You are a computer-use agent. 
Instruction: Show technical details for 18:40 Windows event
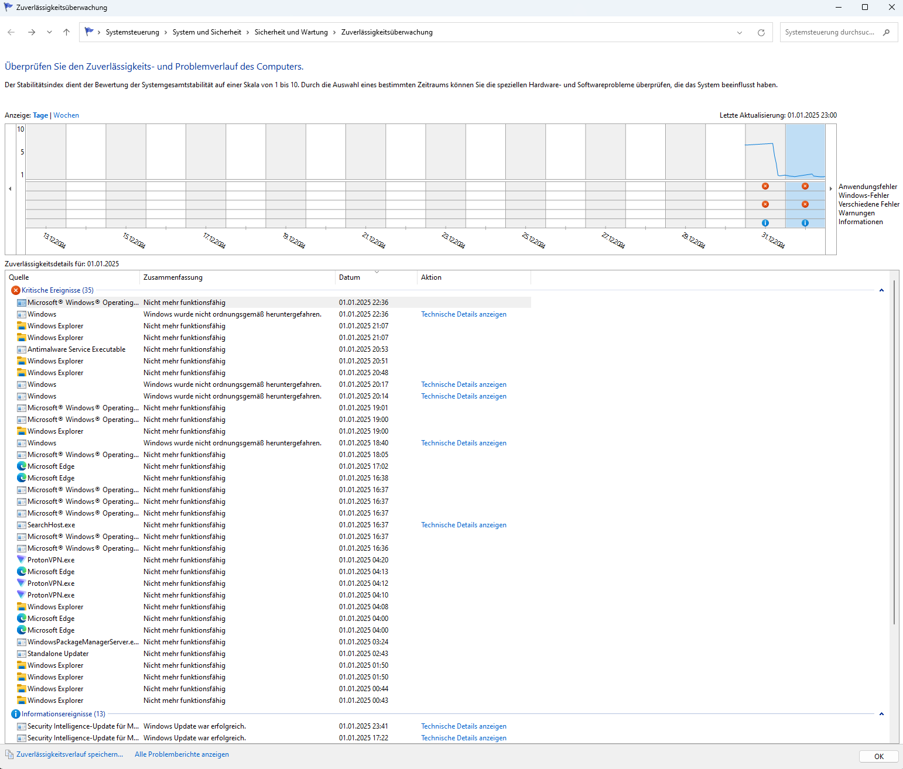click(x=464, y=443)
